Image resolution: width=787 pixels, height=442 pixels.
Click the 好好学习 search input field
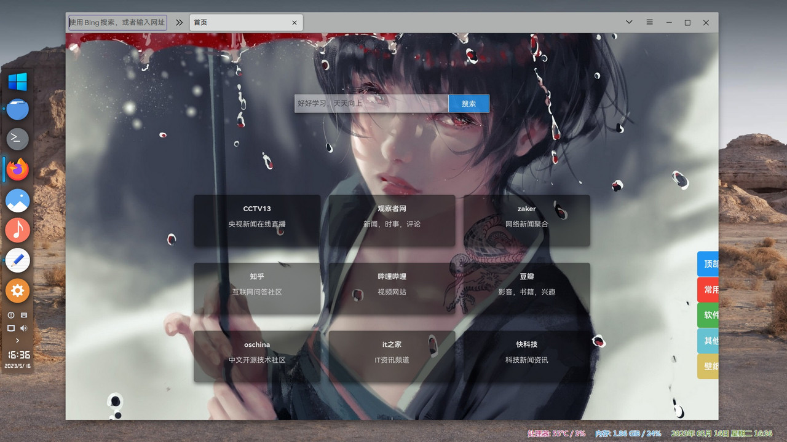coord(371,104)
